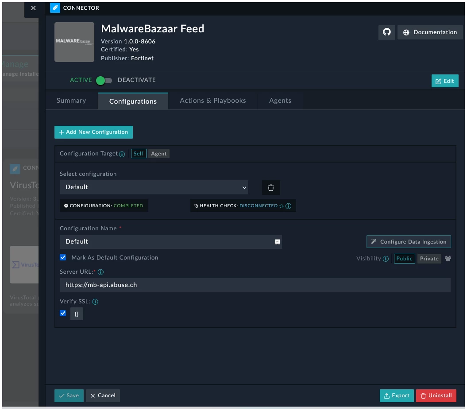467x411 pixels.
Task: Select Agent as configuration target
Action: pyautogui.click(x=159, y=154)
